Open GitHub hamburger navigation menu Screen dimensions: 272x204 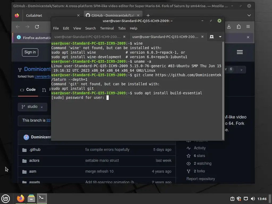coord(240,52)
